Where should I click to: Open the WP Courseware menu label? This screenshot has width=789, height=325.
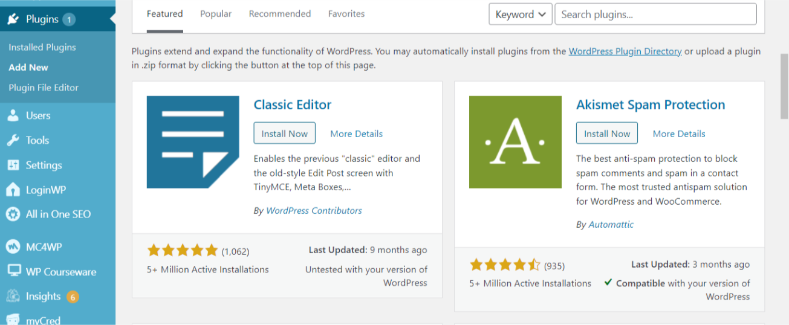pyautogui.click(x=61, y=272)
